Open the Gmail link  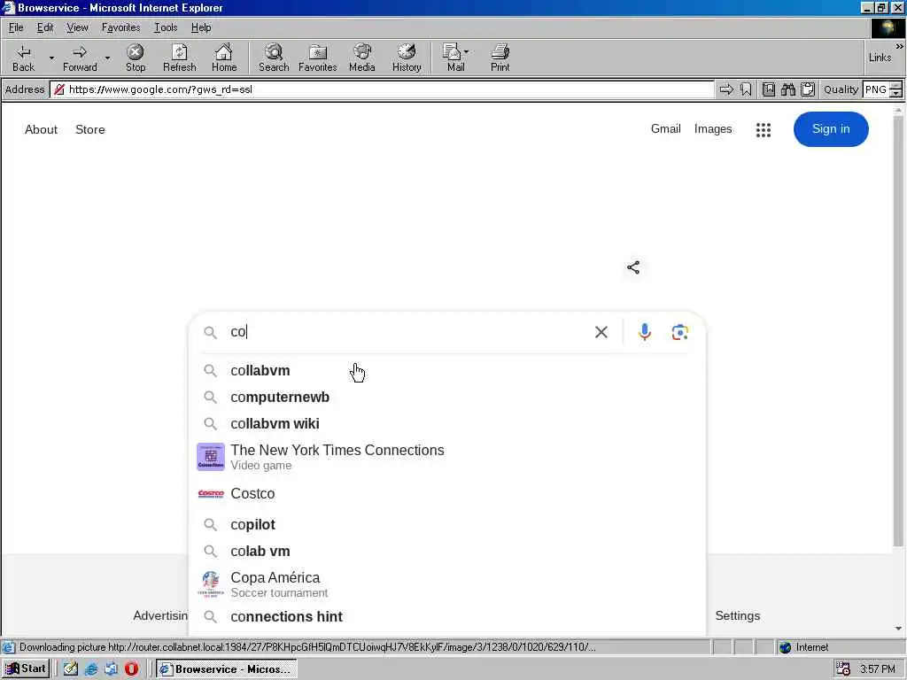tap(666, 129)
